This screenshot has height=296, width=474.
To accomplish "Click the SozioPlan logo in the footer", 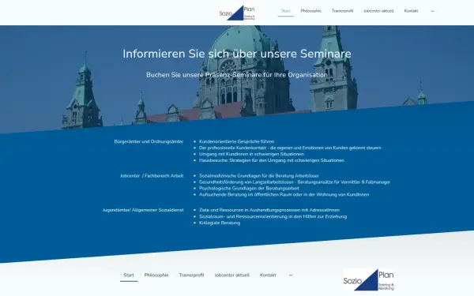I will pyautogui.click(x=368, y=279).
